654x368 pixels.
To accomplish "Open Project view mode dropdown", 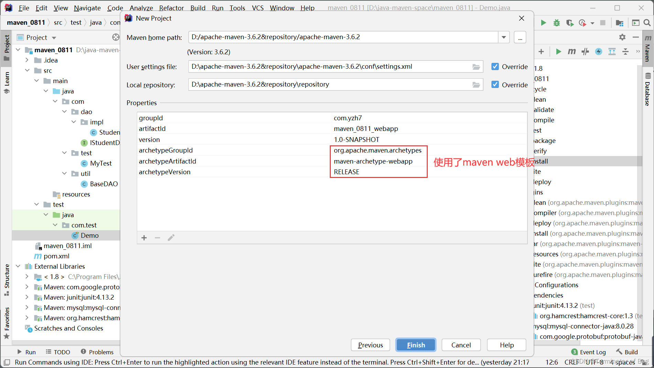I will point(54,37).
